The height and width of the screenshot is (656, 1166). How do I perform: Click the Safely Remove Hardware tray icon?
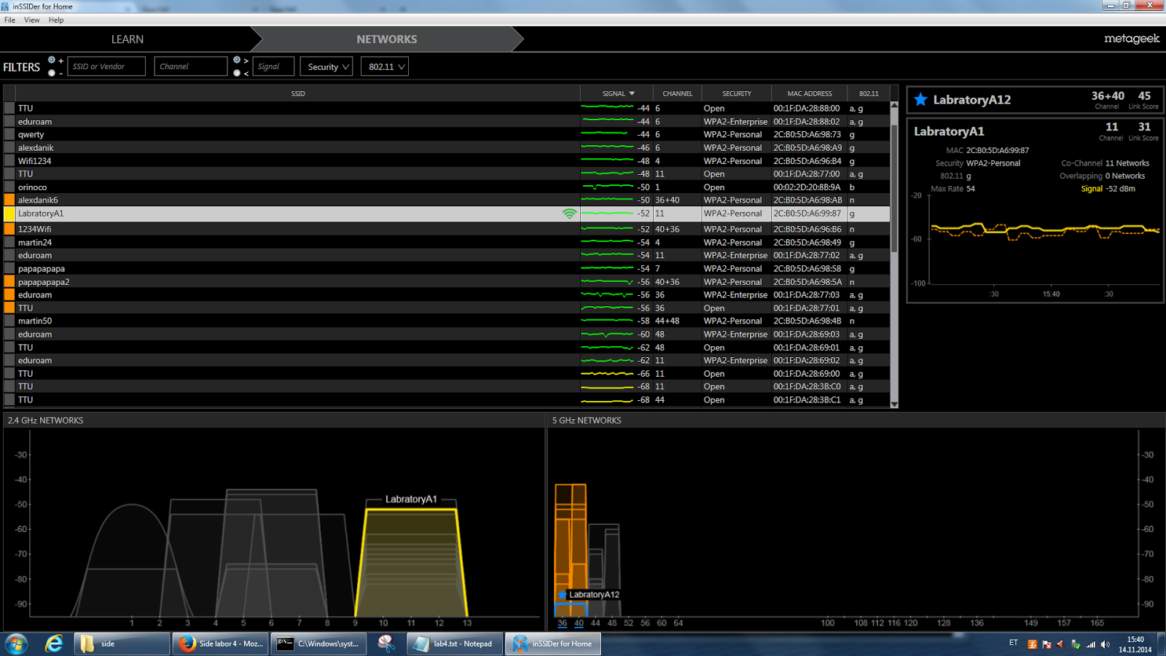pos(1076,644)
